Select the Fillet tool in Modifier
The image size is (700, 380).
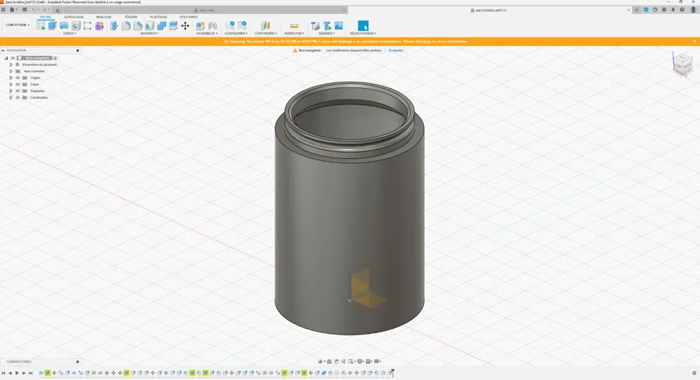pos(126,26)
